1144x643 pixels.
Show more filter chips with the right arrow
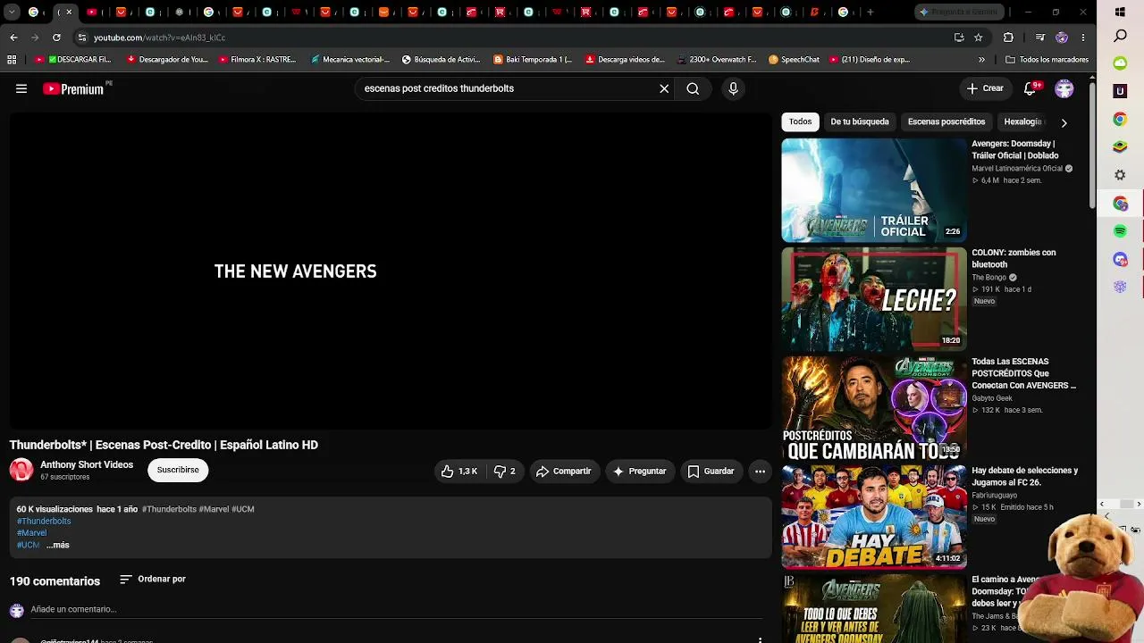click(1064, 122)
